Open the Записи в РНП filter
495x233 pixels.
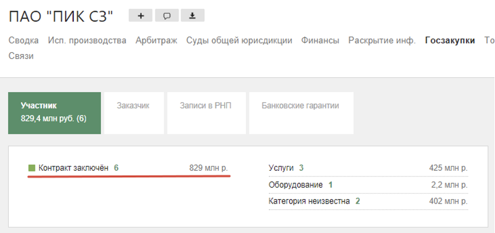[x=205, y=106]
